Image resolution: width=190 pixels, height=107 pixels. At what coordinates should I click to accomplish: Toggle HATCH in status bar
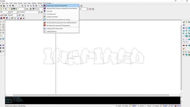click(178, 106)
